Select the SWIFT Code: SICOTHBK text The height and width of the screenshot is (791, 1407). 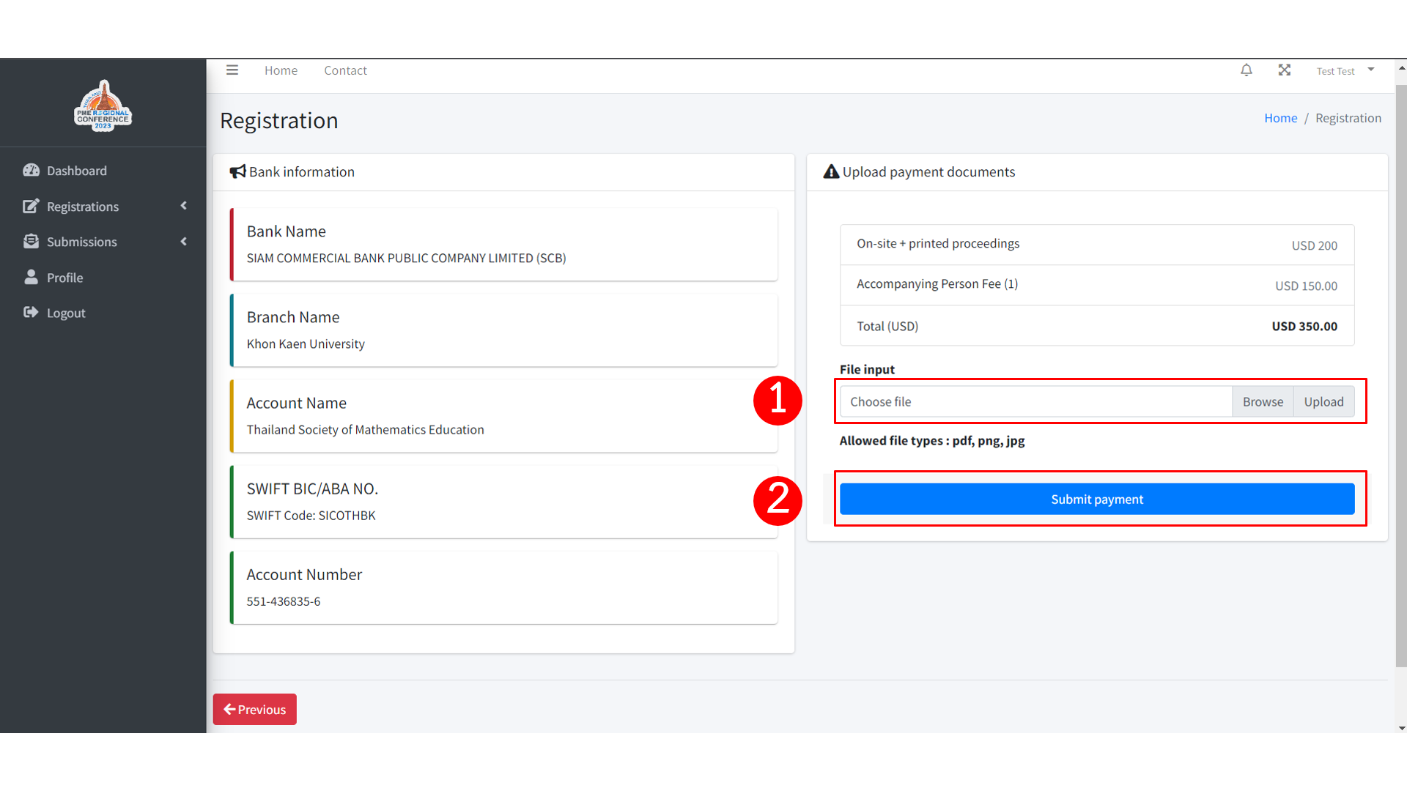pos(311,516)
